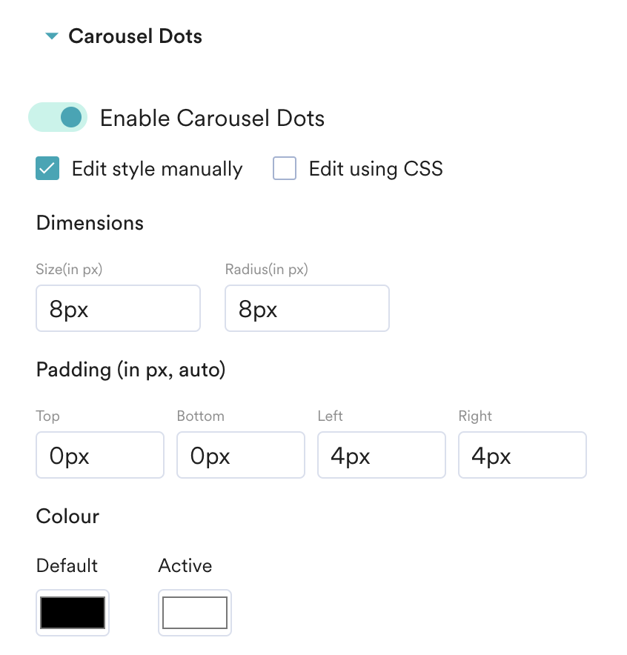Click the Colour heading

tap(67, 516)
